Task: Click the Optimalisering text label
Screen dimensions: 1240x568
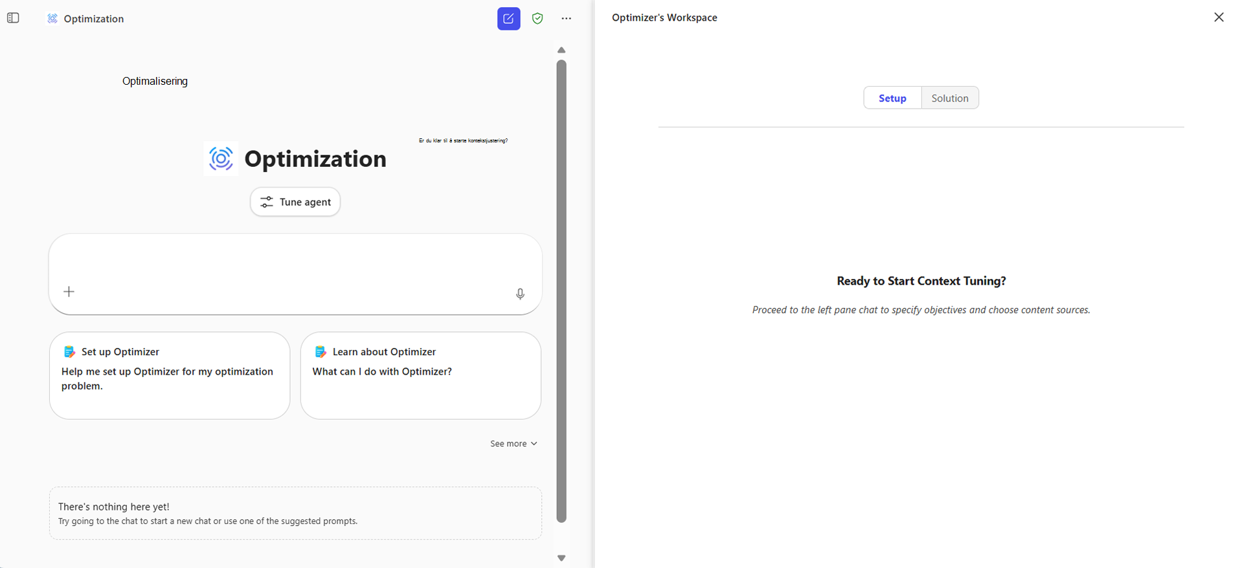Action: (155, 81)
